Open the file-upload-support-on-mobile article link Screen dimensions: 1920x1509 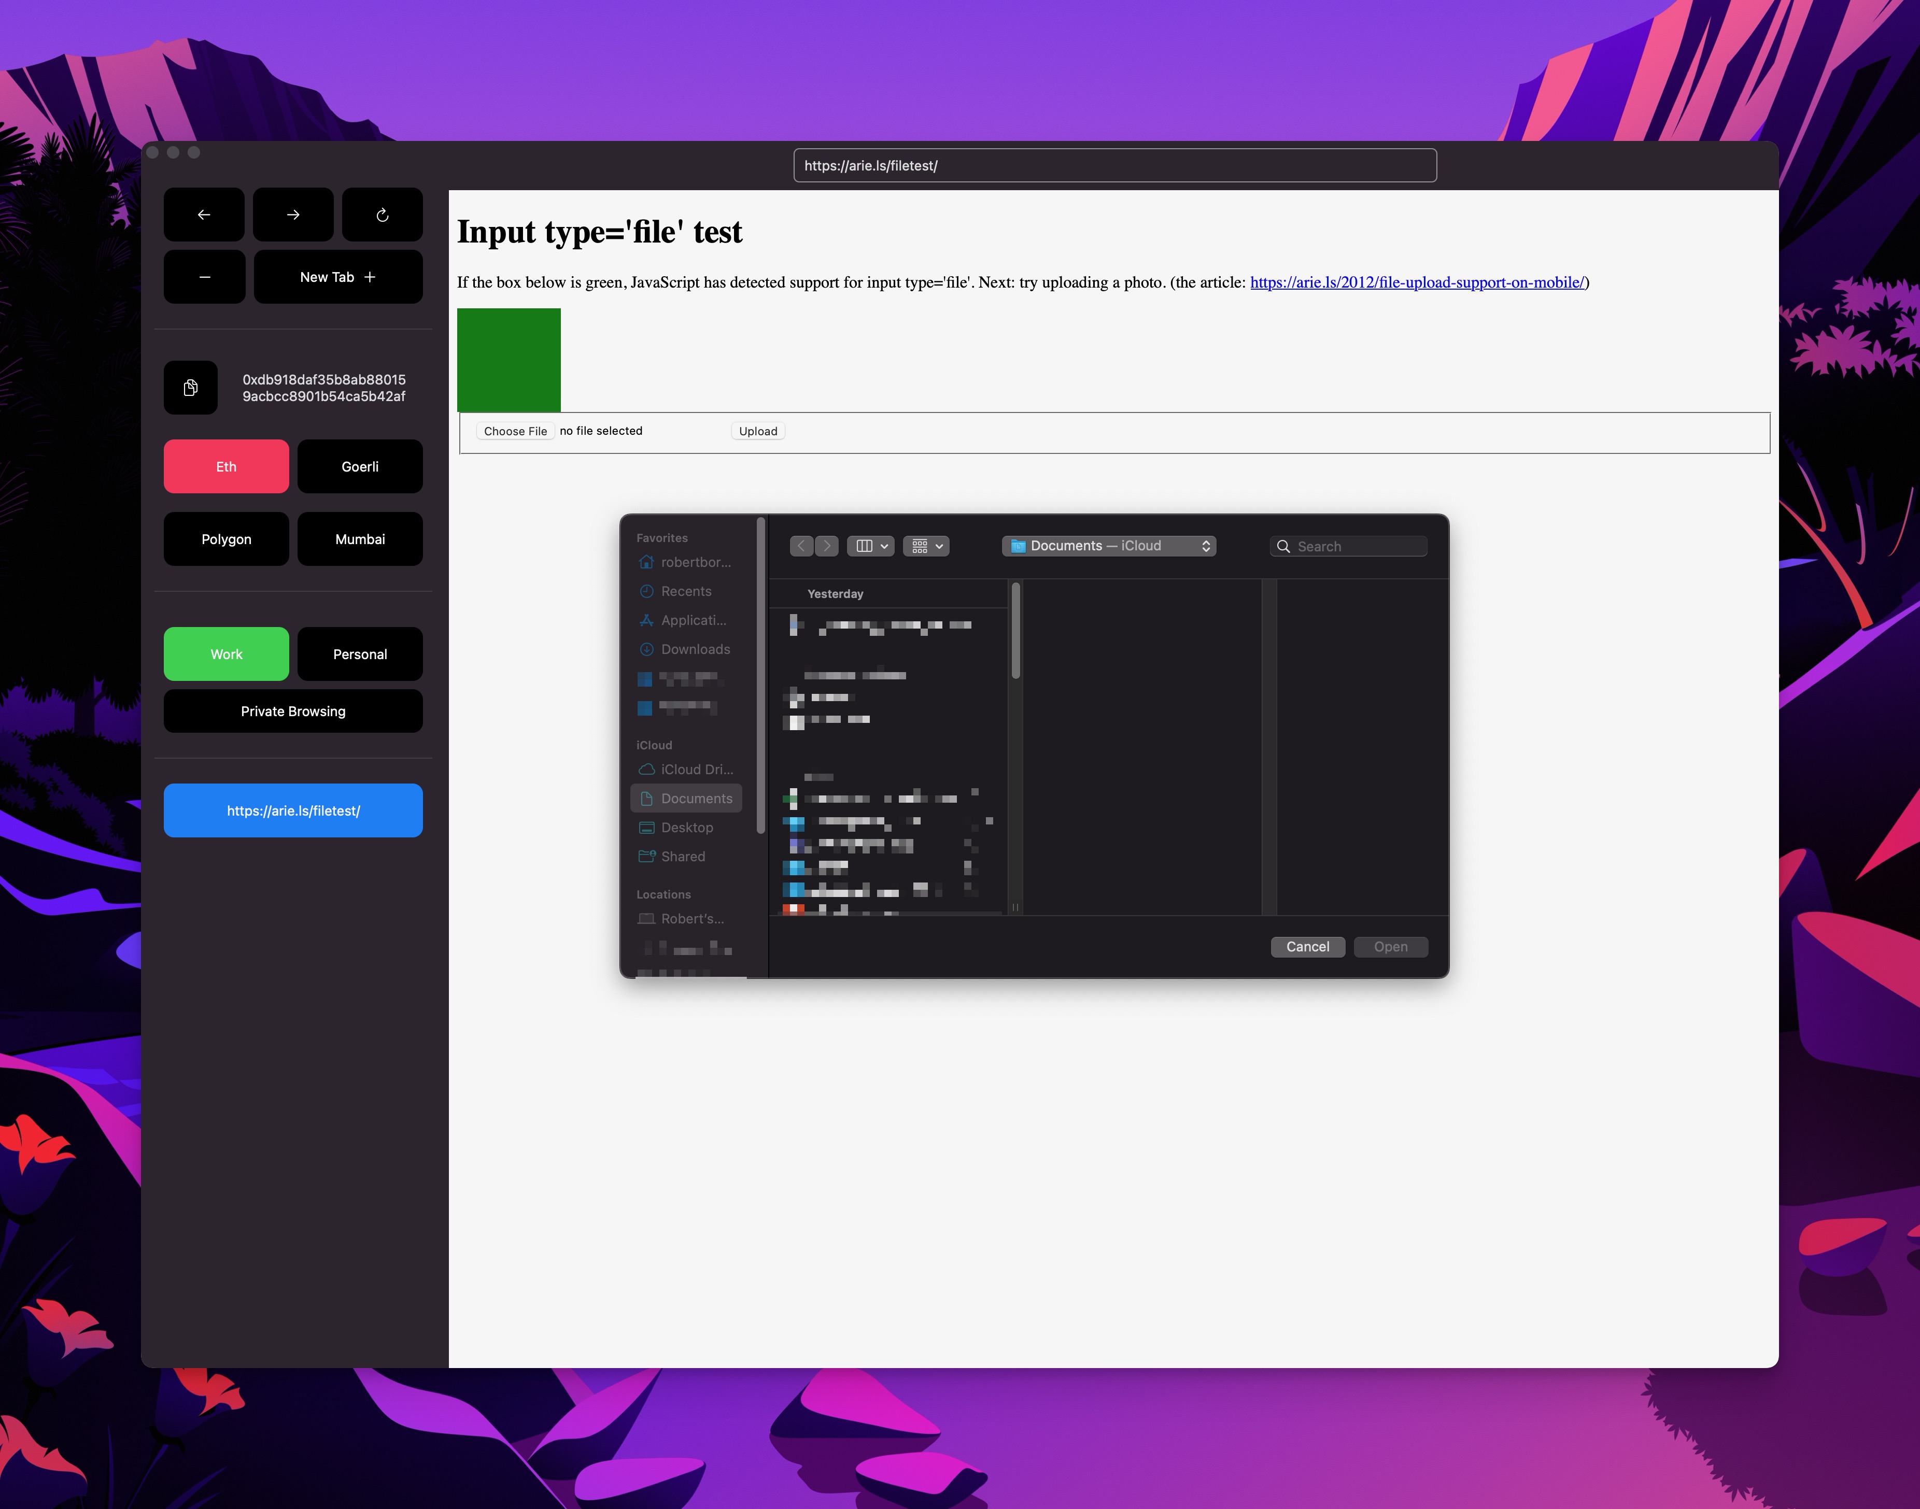(x=1416, y=283)
